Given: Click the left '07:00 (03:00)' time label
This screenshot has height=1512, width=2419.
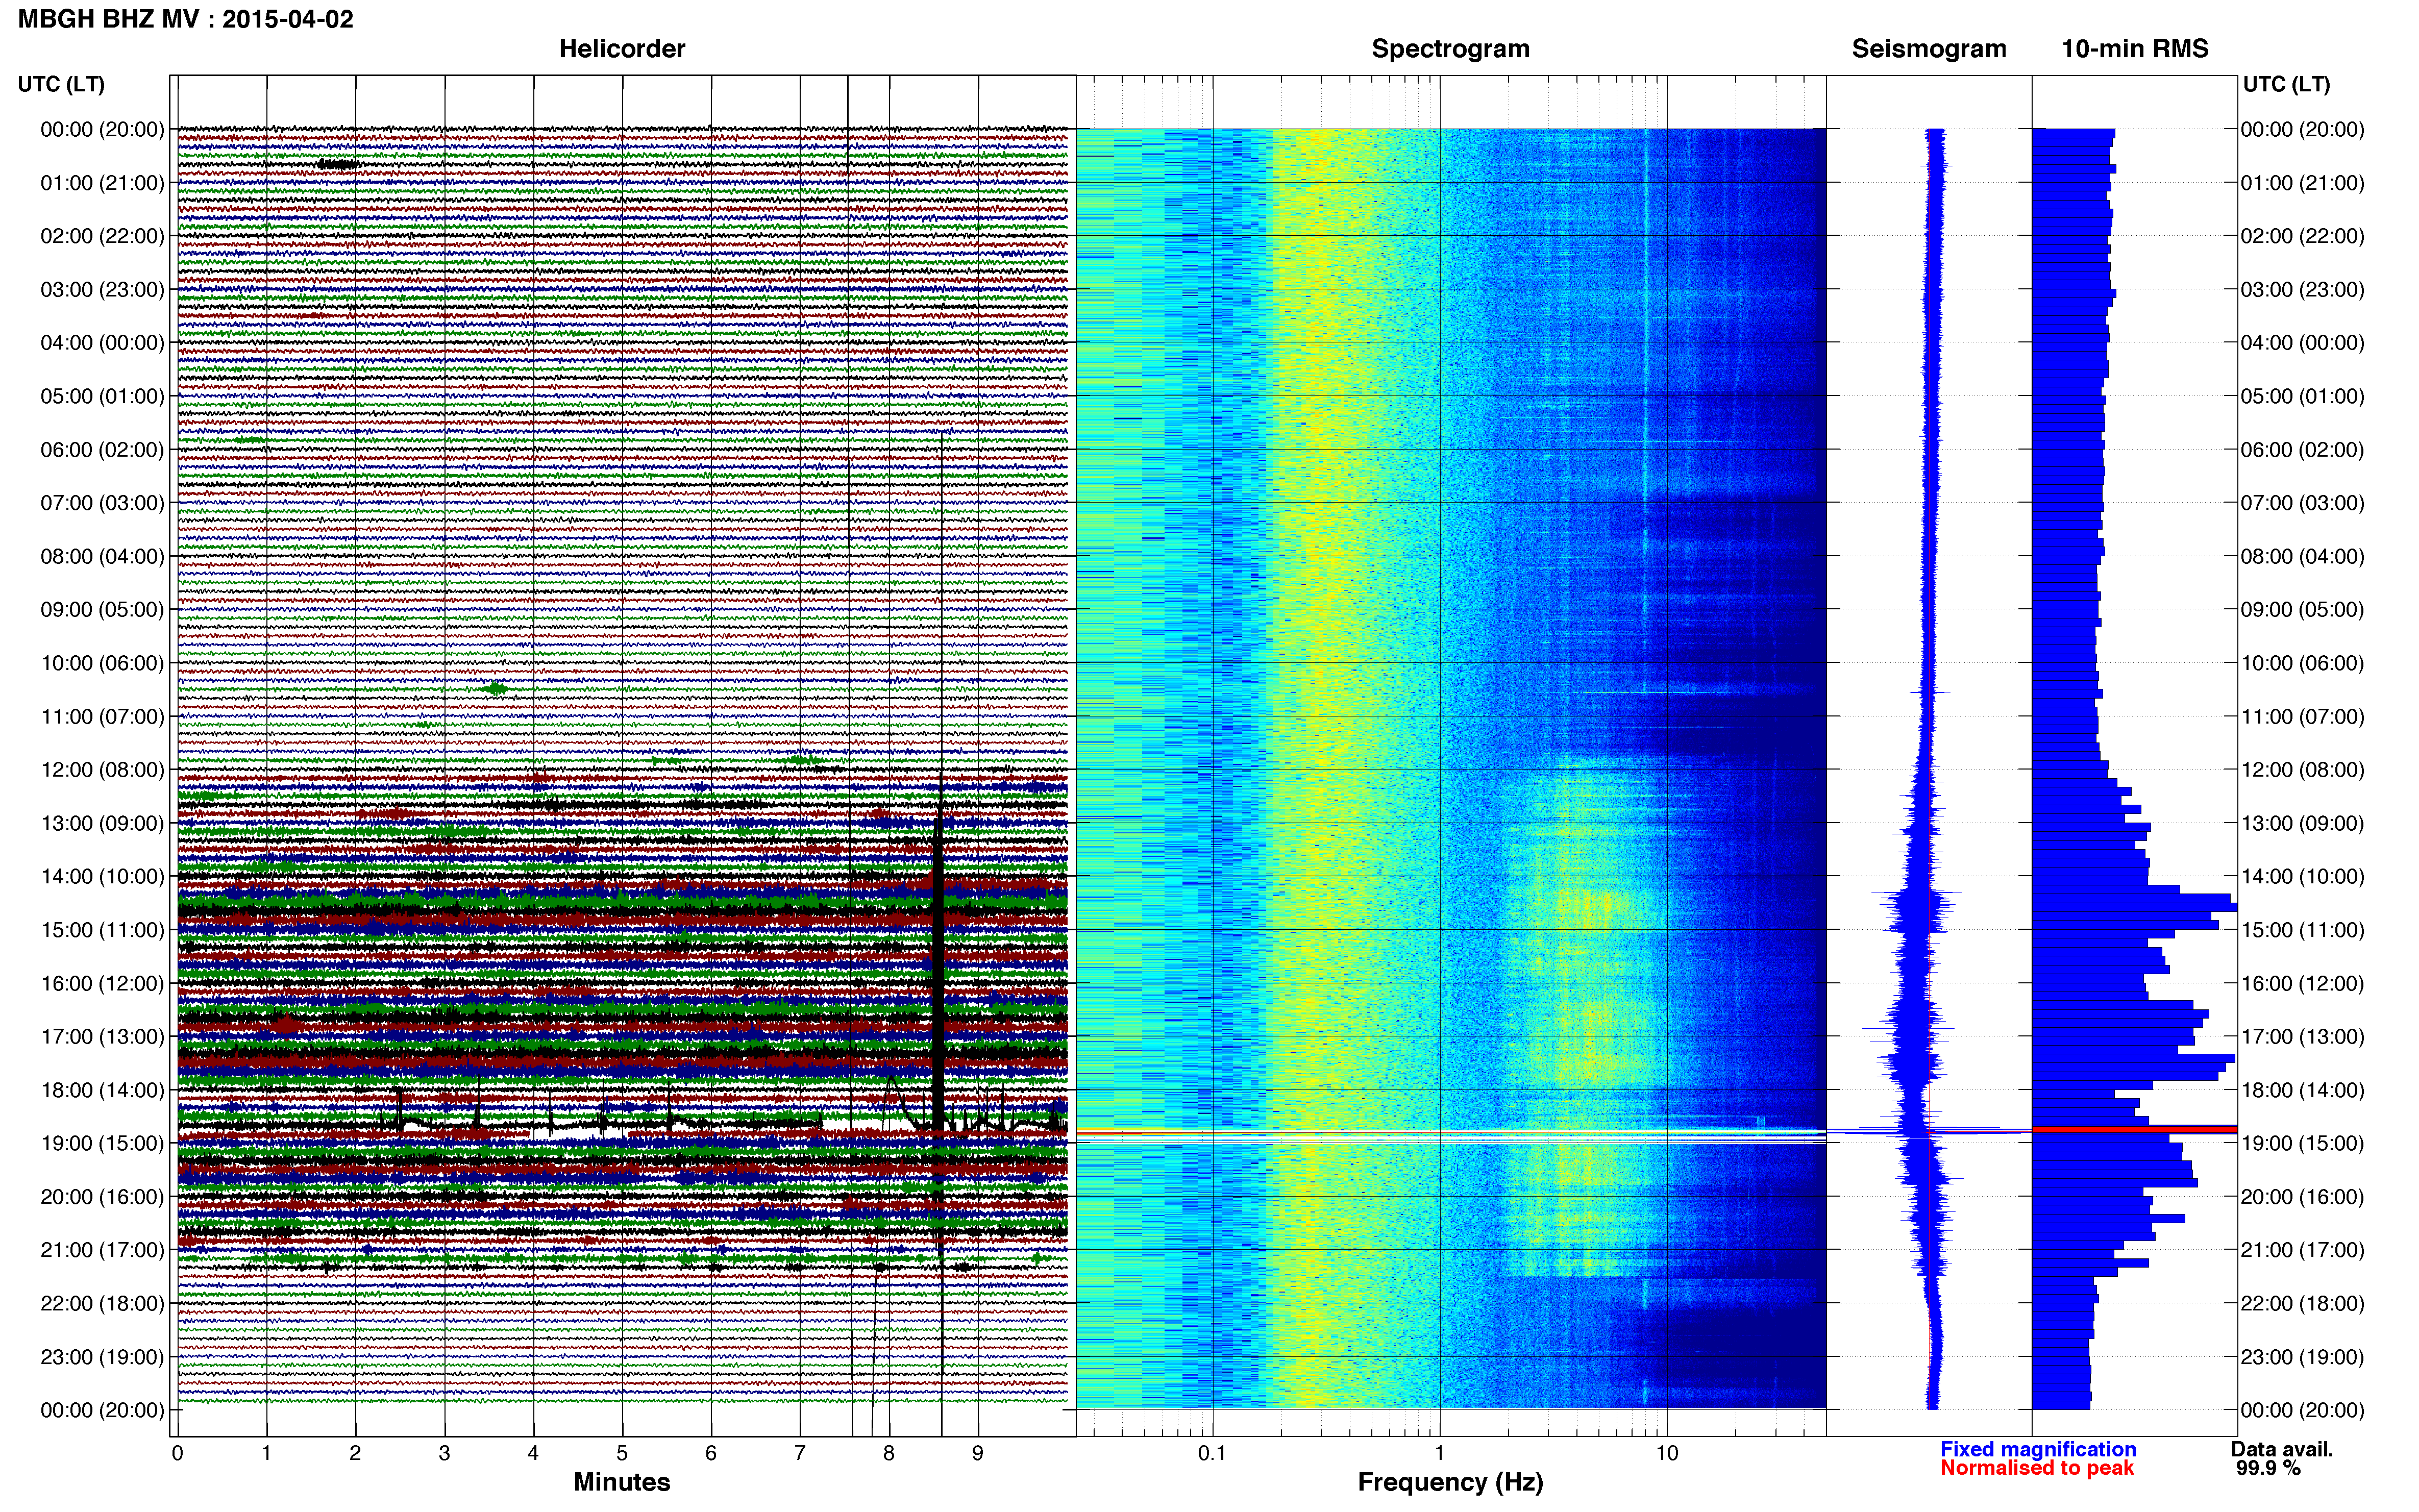Looking at the screenshot, I should coord(102,503).
